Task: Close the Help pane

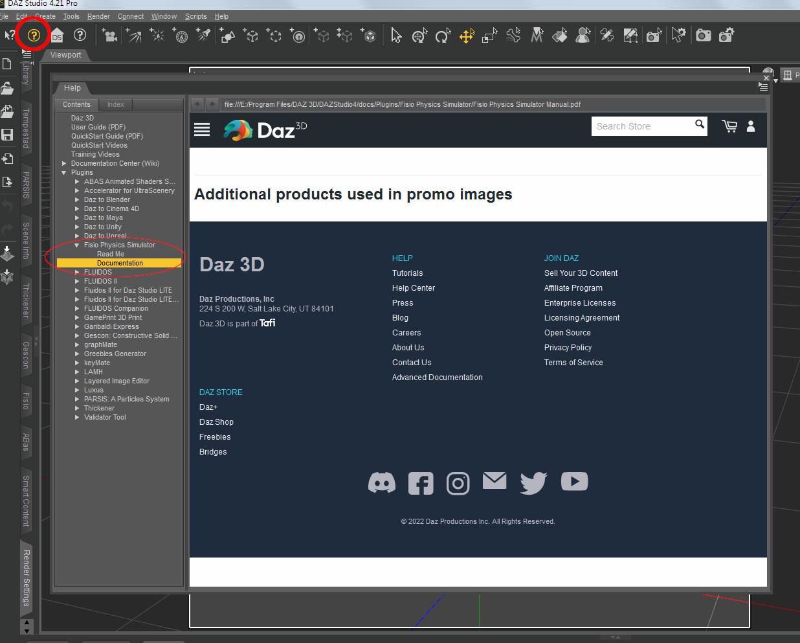Action: 766,78
